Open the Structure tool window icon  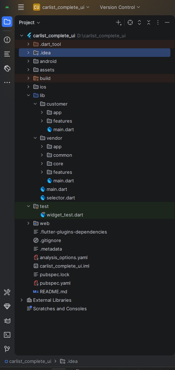(7, 54)
